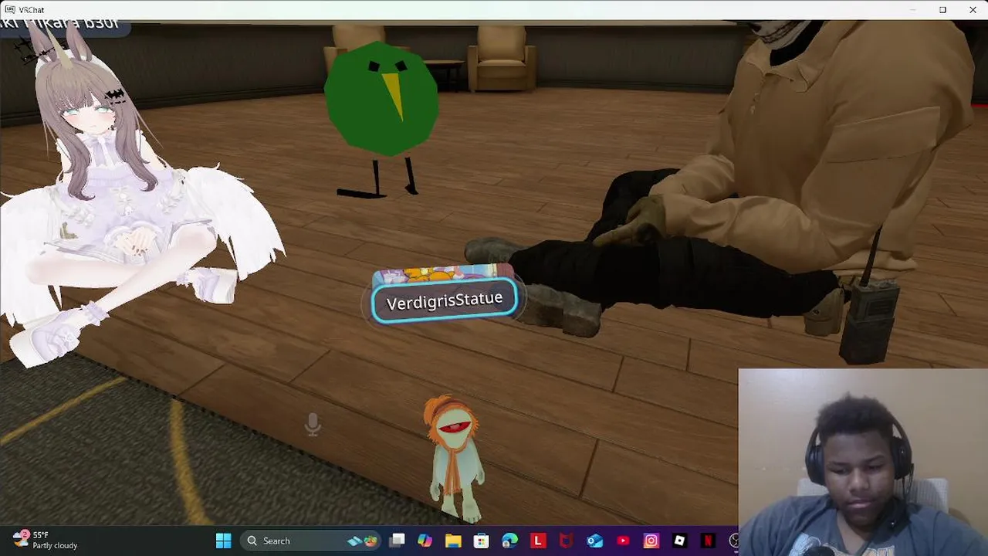The width and height of the screenshot is (988, 556).
Task: Open Instagram from the taskbar
Action: coord(651,541)
